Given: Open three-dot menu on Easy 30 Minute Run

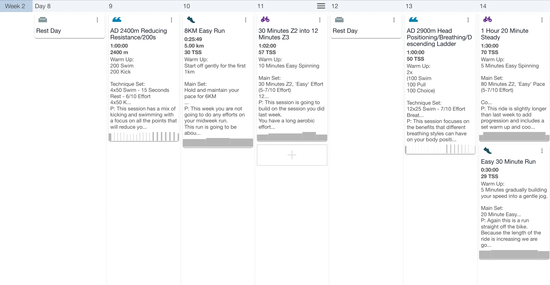Looking at the screenshot, I should coord(542,151).
